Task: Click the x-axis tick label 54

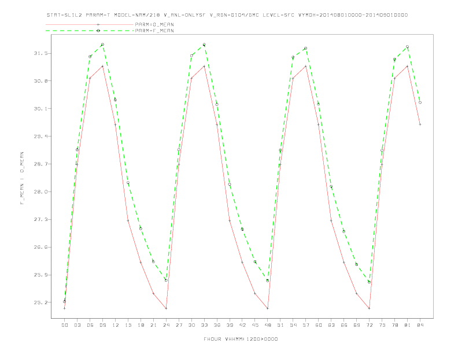Action: [x=293, y=325]
